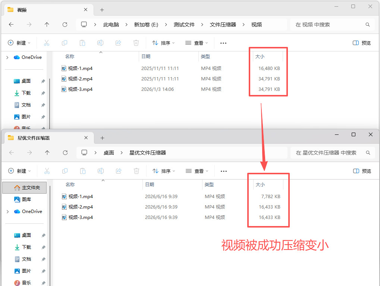Select 视频-1.mp4 sized 7,782 KB

click(x=172, y=197)
